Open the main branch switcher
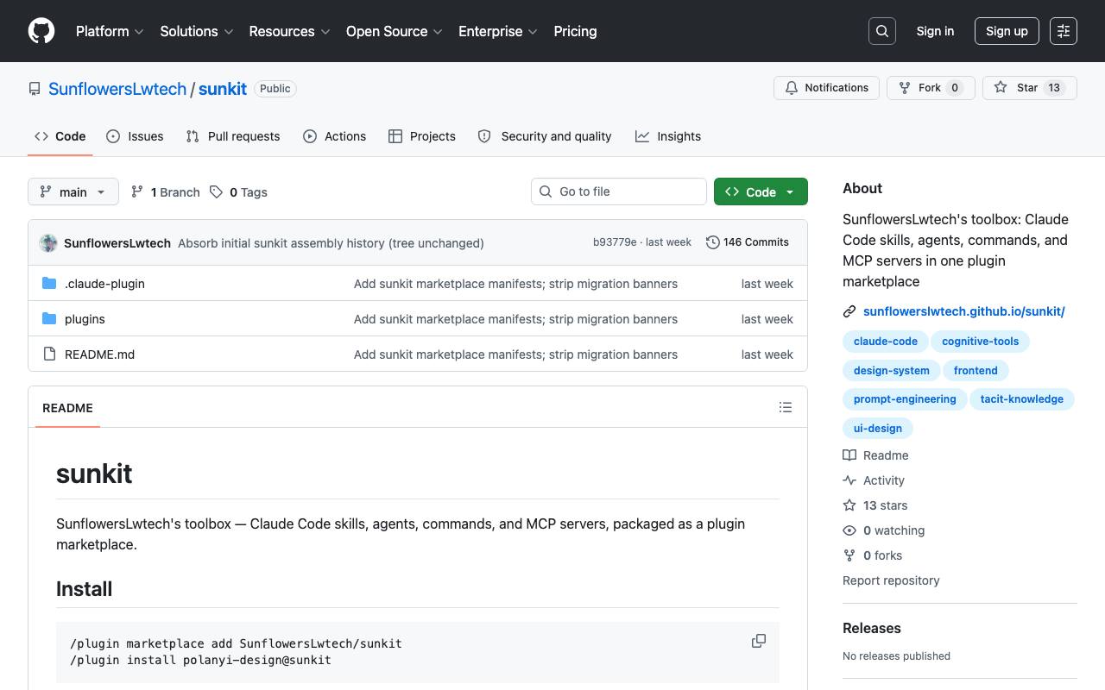 pos(73,191)
